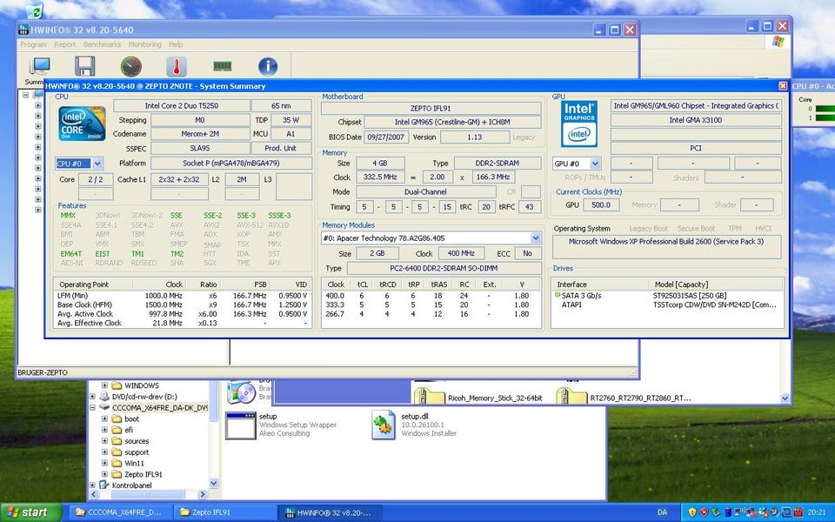Select the setup.dll file icon

[x=384, y=425]
